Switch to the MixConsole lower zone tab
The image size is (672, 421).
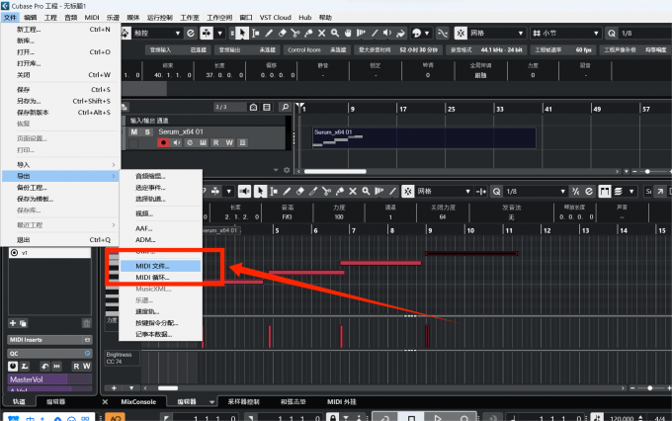(x=138, y=402)
